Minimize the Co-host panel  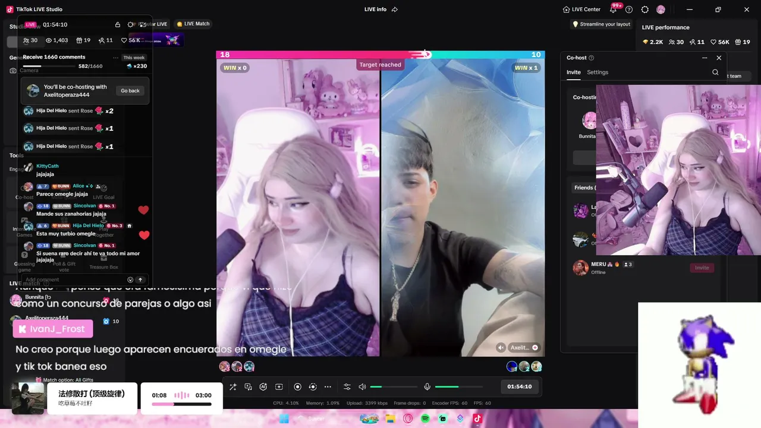pos(705,58)
